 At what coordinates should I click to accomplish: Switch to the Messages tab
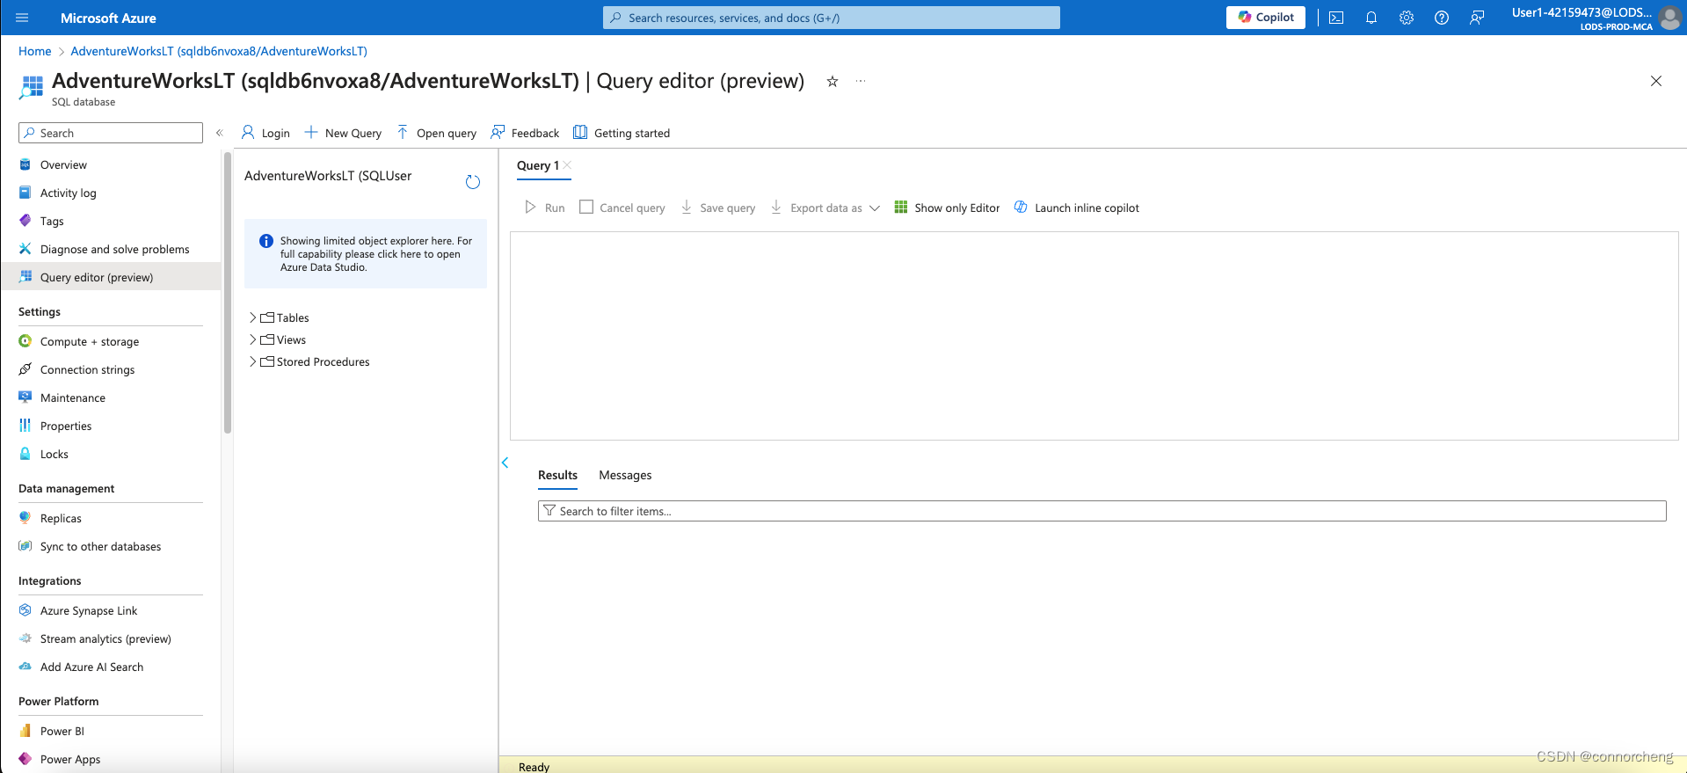coord(625,475)
